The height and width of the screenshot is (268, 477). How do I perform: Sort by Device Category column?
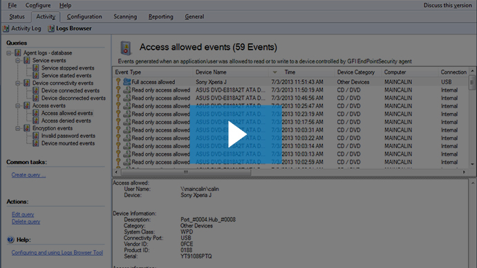tap(358, 72)
